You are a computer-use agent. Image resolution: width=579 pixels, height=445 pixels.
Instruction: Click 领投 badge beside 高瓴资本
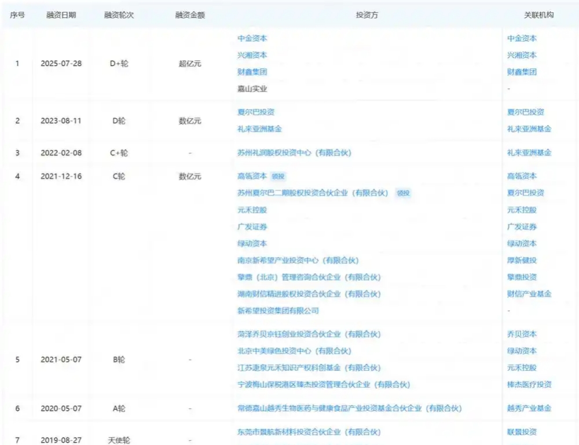click(x=278, y=176)
